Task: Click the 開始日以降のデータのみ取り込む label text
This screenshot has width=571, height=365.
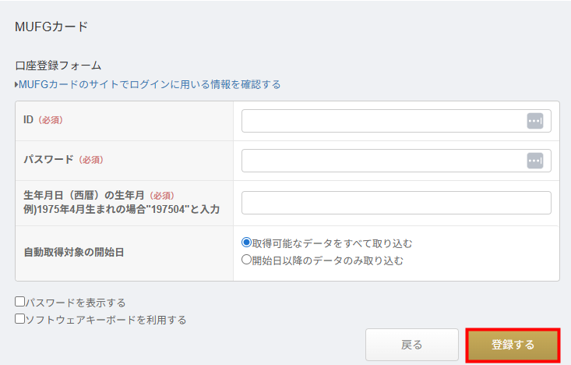Action: pos(327,260)
